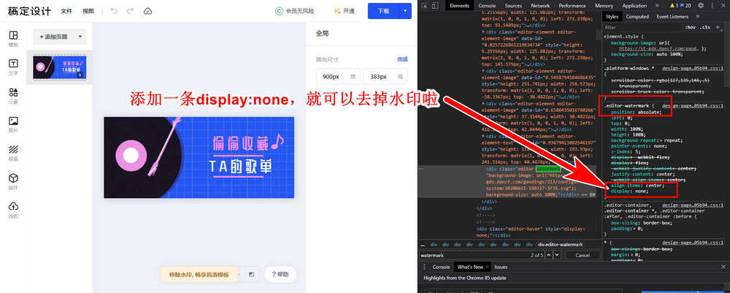Switch to DevTools Network tab
Screen dimensions: 730x293
coord(540,6)
